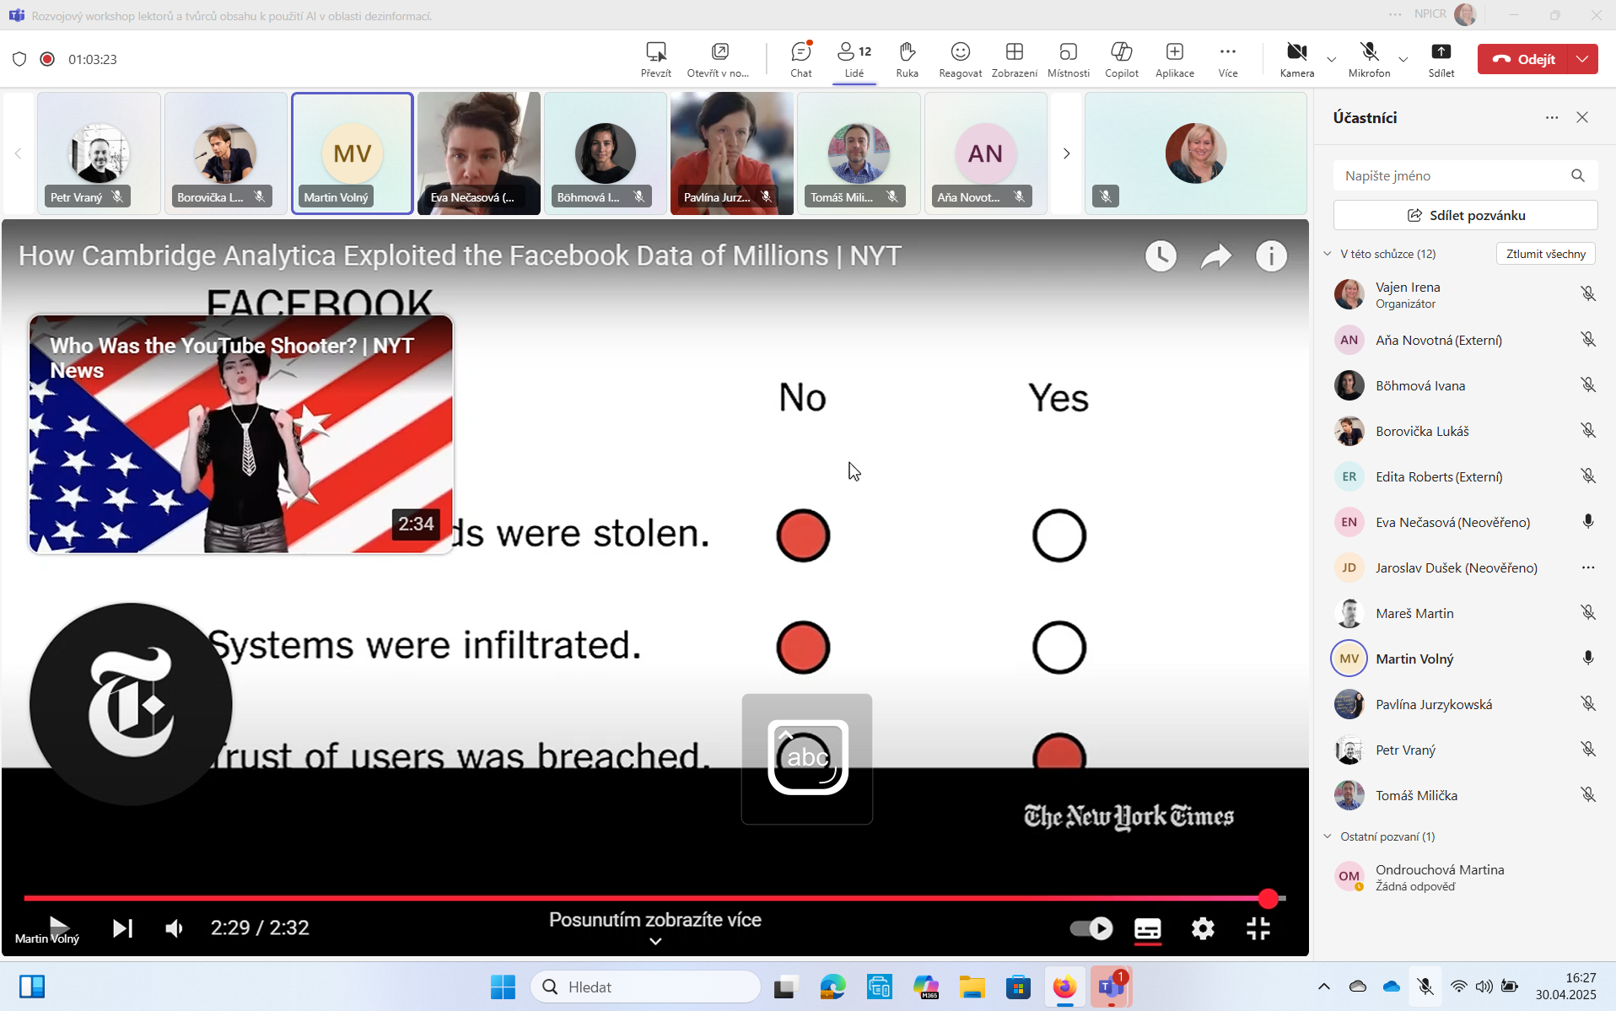The image size is (1616, 1011).
Task: Mute the YouTube video volume
Action: click(174, 928)
